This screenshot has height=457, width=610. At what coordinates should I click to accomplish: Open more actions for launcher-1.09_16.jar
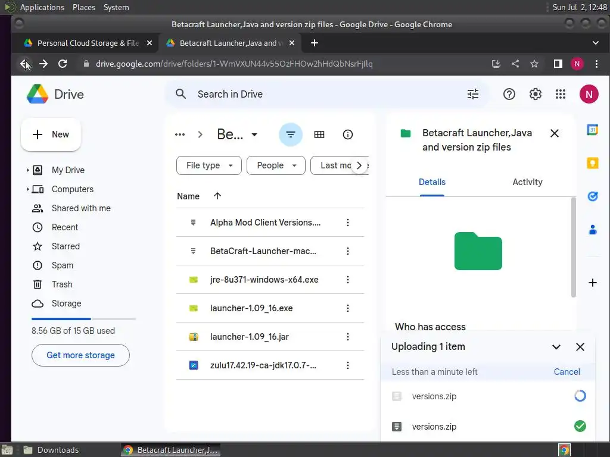click(x=347, y=337)
